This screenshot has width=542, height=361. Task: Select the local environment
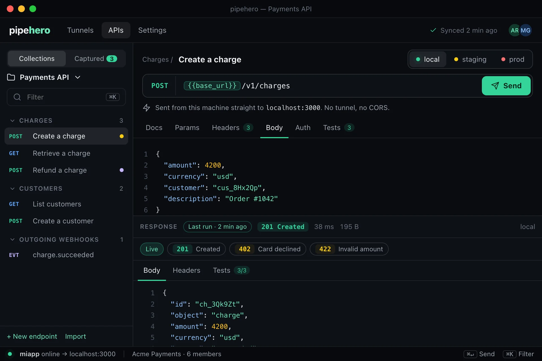coord(428,59)
